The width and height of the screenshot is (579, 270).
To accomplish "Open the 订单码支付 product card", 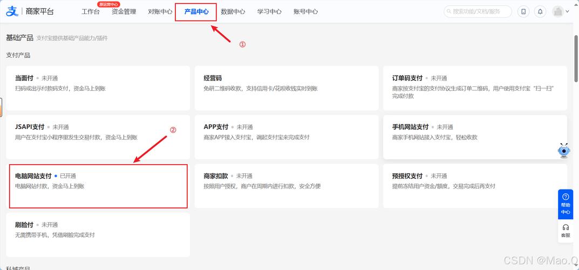I will click(x=475, y=88).
